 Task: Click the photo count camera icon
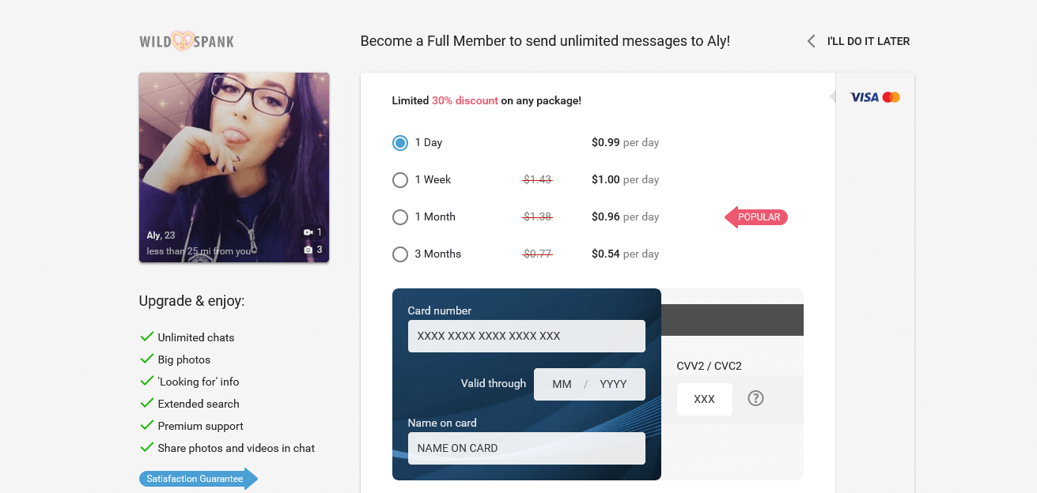click(x=308, y=250)
